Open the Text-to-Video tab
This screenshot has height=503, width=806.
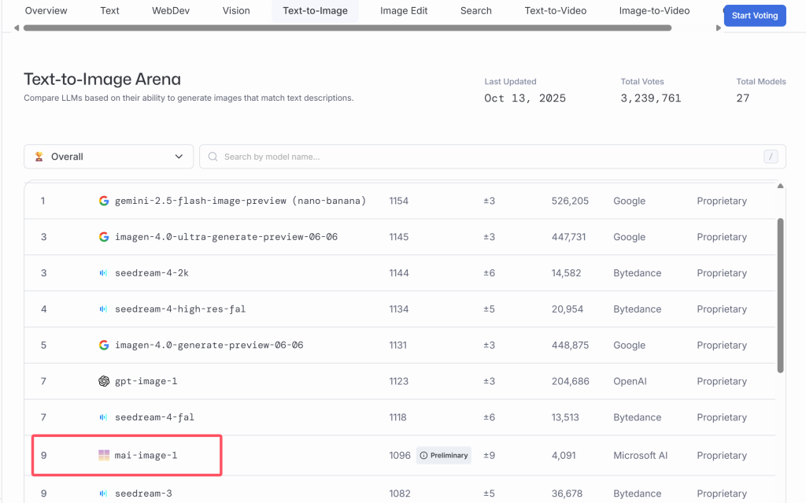(555, 11)
